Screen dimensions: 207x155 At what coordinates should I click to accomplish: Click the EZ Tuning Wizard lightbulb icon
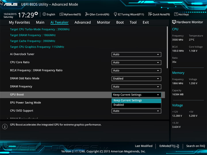click(x=115, y=14)
